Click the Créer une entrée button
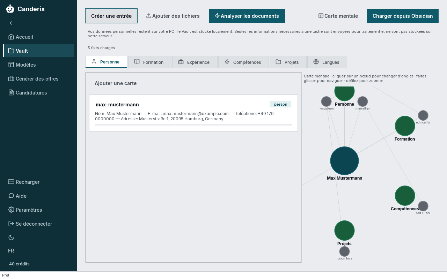Viewport: 447px width, 279px height. pos(111,16)
